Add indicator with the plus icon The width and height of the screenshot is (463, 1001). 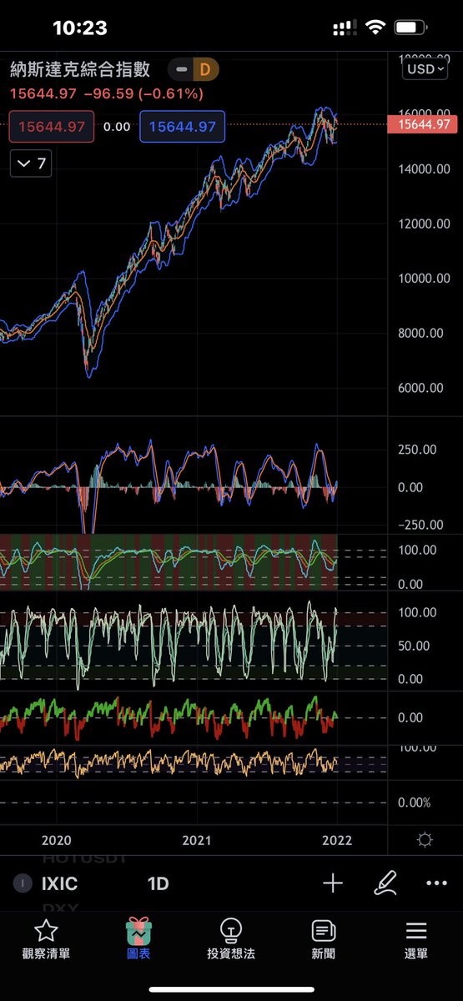coord(333,883)
